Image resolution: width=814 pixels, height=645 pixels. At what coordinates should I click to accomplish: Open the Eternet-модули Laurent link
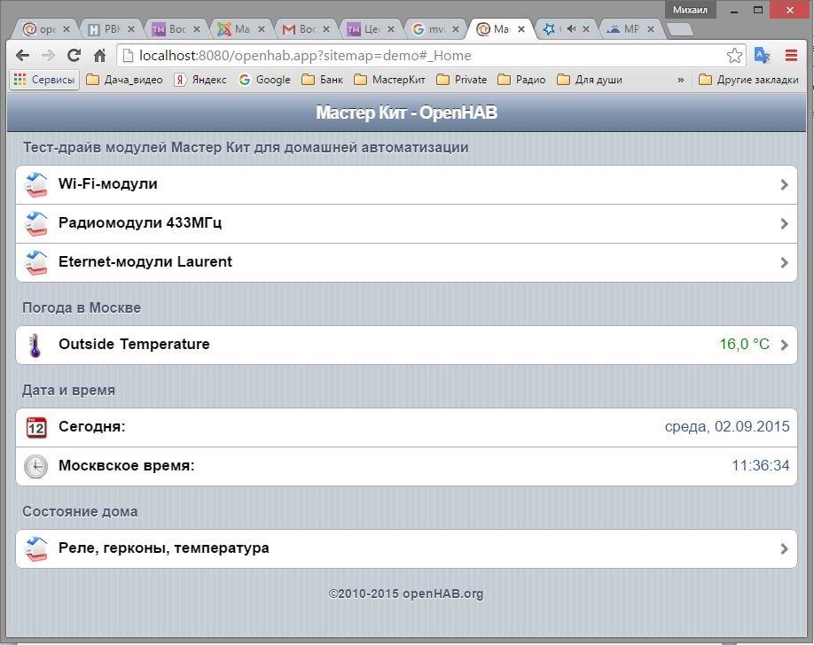point(145,262)
